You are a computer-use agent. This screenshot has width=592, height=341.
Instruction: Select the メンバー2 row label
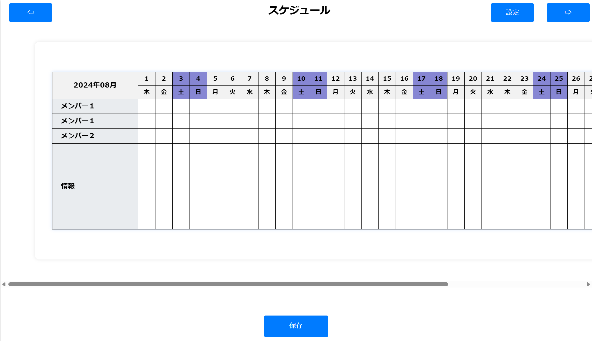pyautogui.click(x=77, y=136)
